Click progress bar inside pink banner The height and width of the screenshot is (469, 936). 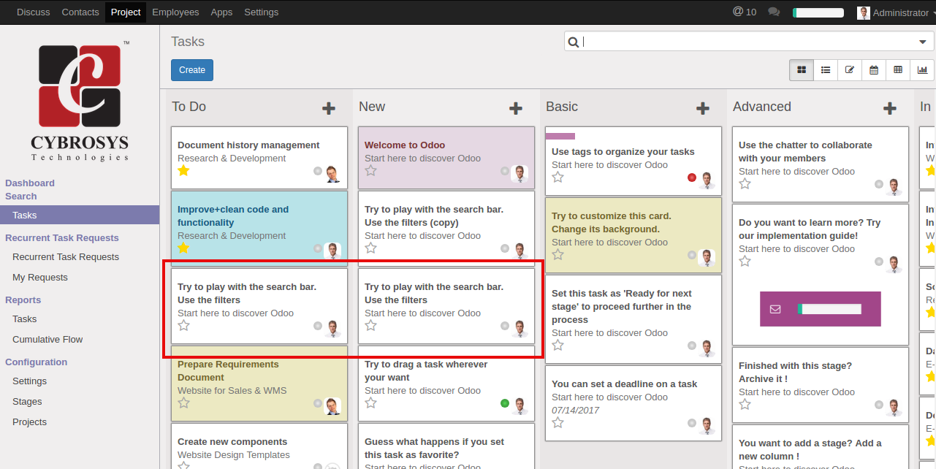(x=829, y=309)
